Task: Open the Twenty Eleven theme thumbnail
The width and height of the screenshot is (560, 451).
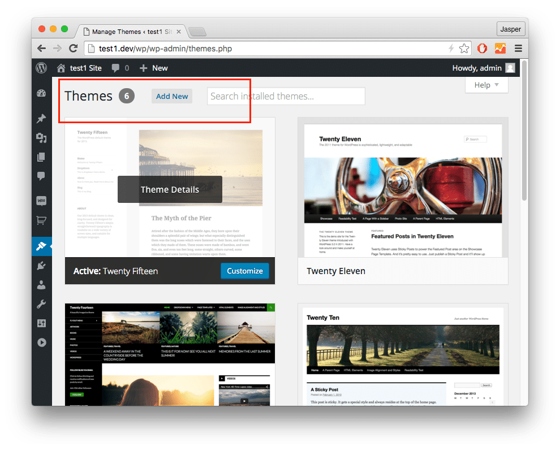Action: 403,187
